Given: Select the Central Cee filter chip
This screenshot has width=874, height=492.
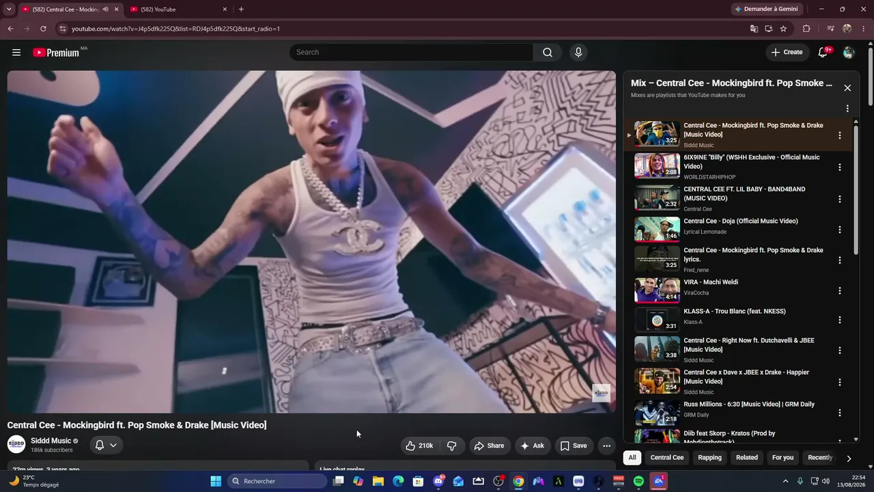Looking at the screenshot, I should (667, 458).
